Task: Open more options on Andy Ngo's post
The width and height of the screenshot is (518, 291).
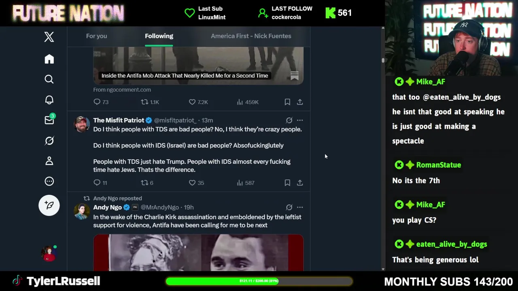Action: pos(300,207)
